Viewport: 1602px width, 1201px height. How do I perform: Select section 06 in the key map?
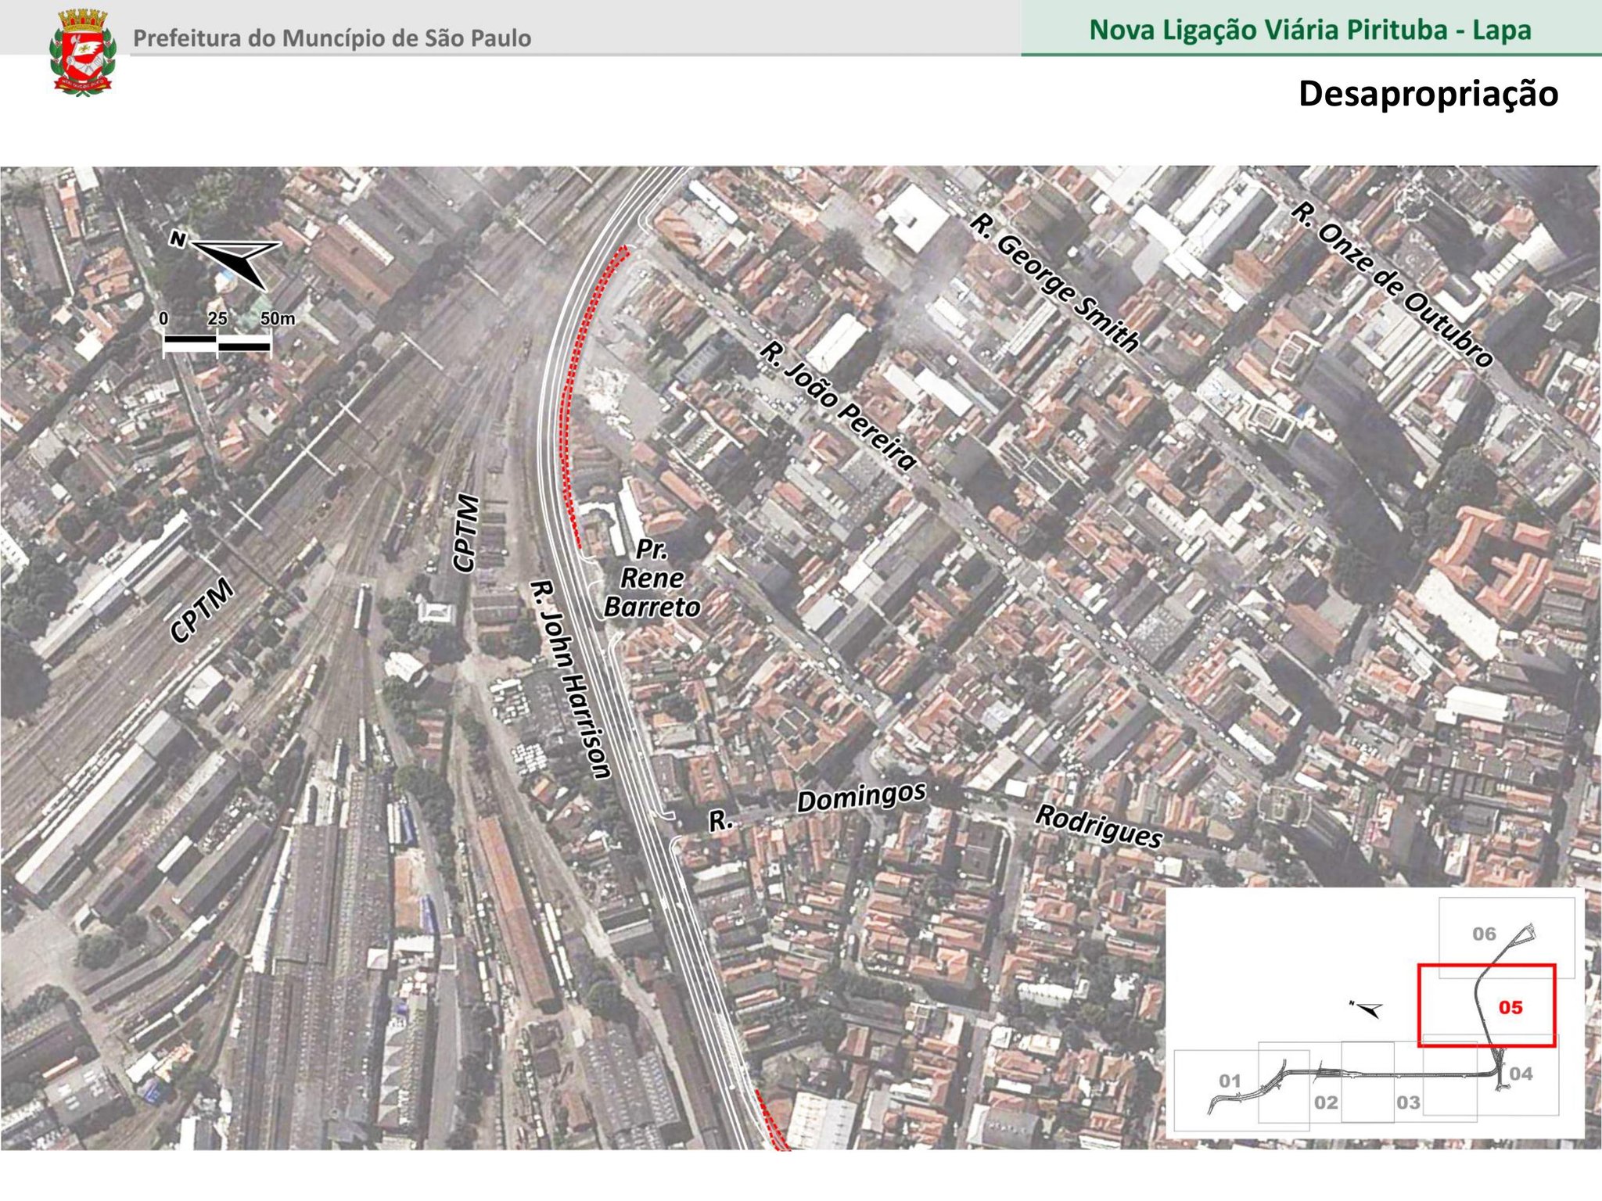tap(1484, 934)
